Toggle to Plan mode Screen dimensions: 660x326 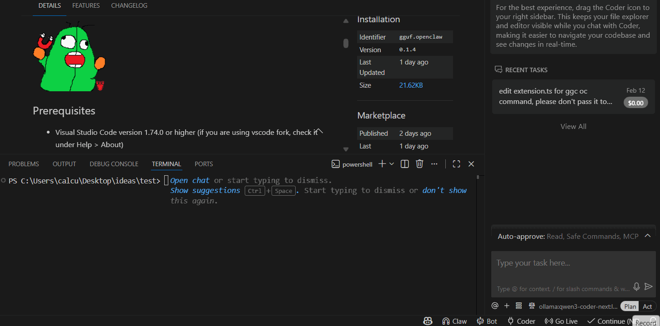630,306
